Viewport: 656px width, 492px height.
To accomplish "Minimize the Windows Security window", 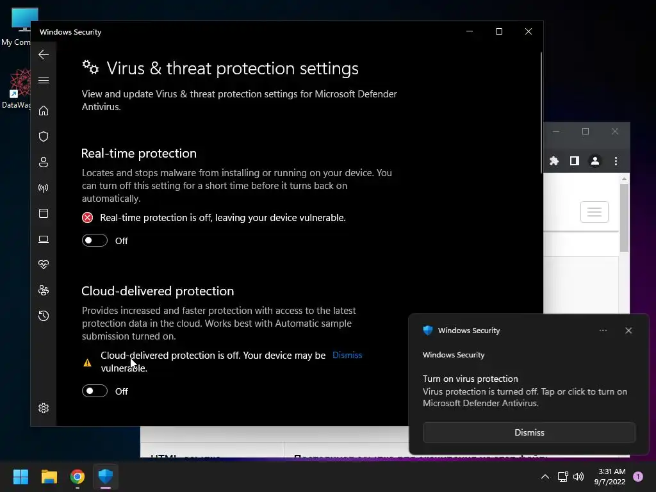I will point(470,32).
